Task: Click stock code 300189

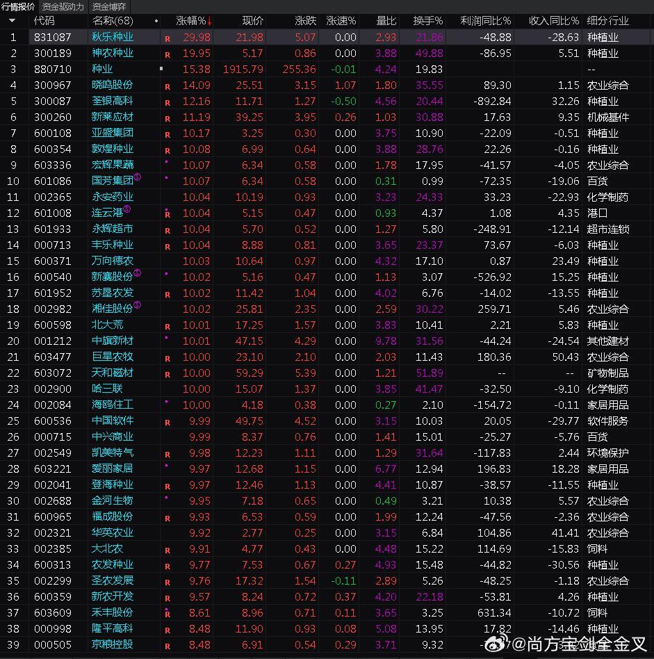Action: click(x=53, y=54)
